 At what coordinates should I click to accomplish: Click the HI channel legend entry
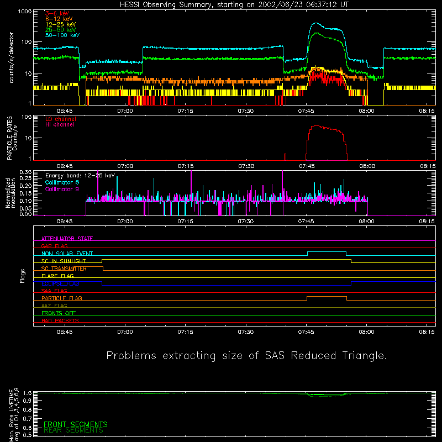click(x=60, y=125)
